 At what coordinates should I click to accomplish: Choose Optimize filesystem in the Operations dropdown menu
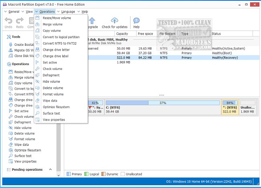point(56,107)
